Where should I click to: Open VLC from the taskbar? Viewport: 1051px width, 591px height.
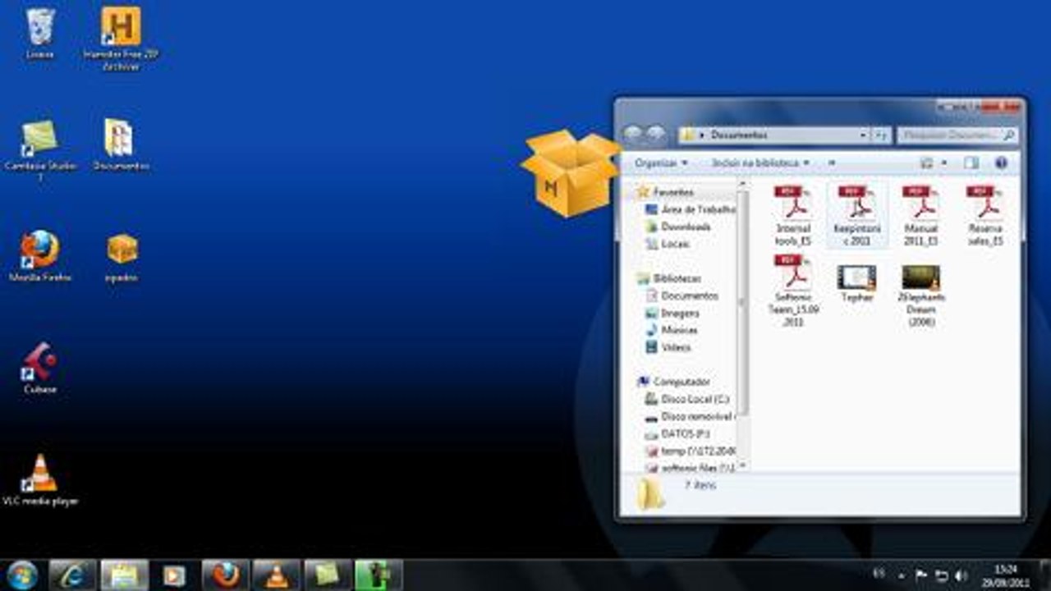[x=277, y=575]
